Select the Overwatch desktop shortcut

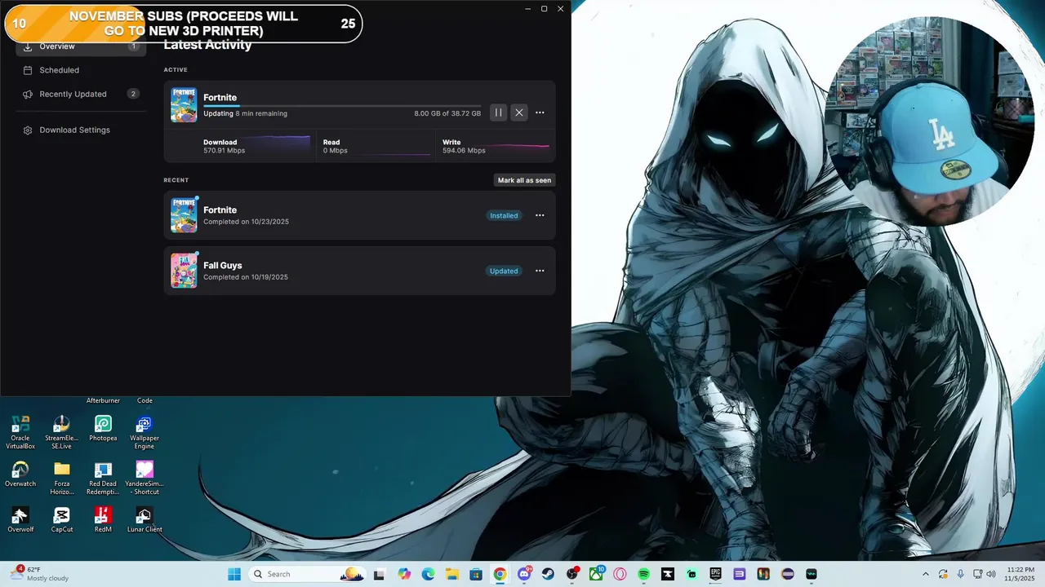click(20, 474)
